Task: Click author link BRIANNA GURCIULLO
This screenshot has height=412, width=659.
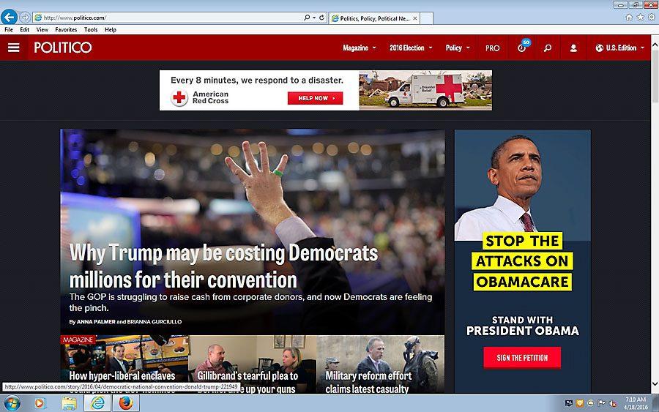Action: tap(154, 322)
